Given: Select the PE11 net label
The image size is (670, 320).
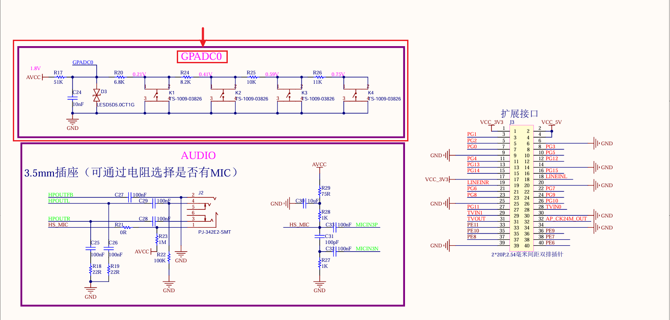Looking at the screenshot, I should point(473,225).
